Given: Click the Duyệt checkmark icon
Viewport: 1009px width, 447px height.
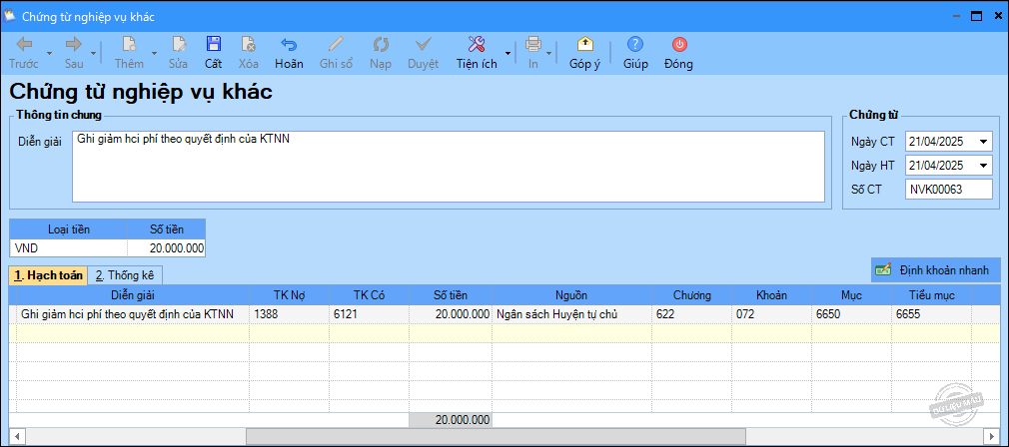Looking at the screenshot, I should [423, 44].
